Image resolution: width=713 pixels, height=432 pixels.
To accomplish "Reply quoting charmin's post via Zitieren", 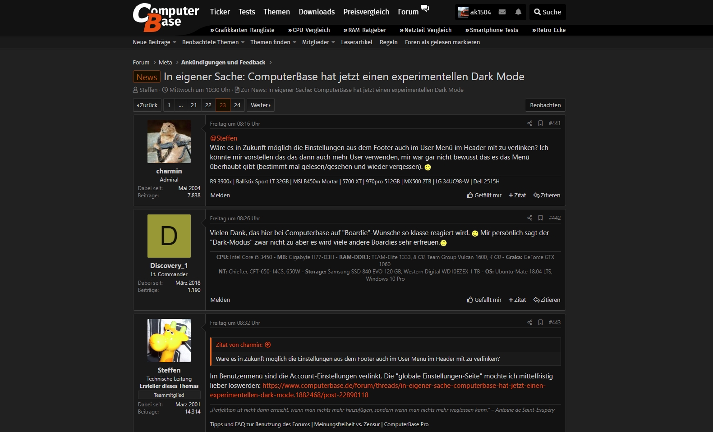I will coord(547,196).
